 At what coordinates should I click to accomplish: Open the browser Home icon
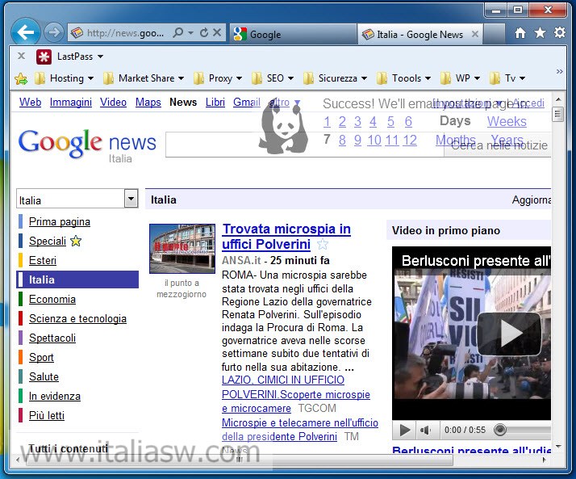(x=520, y=33)
